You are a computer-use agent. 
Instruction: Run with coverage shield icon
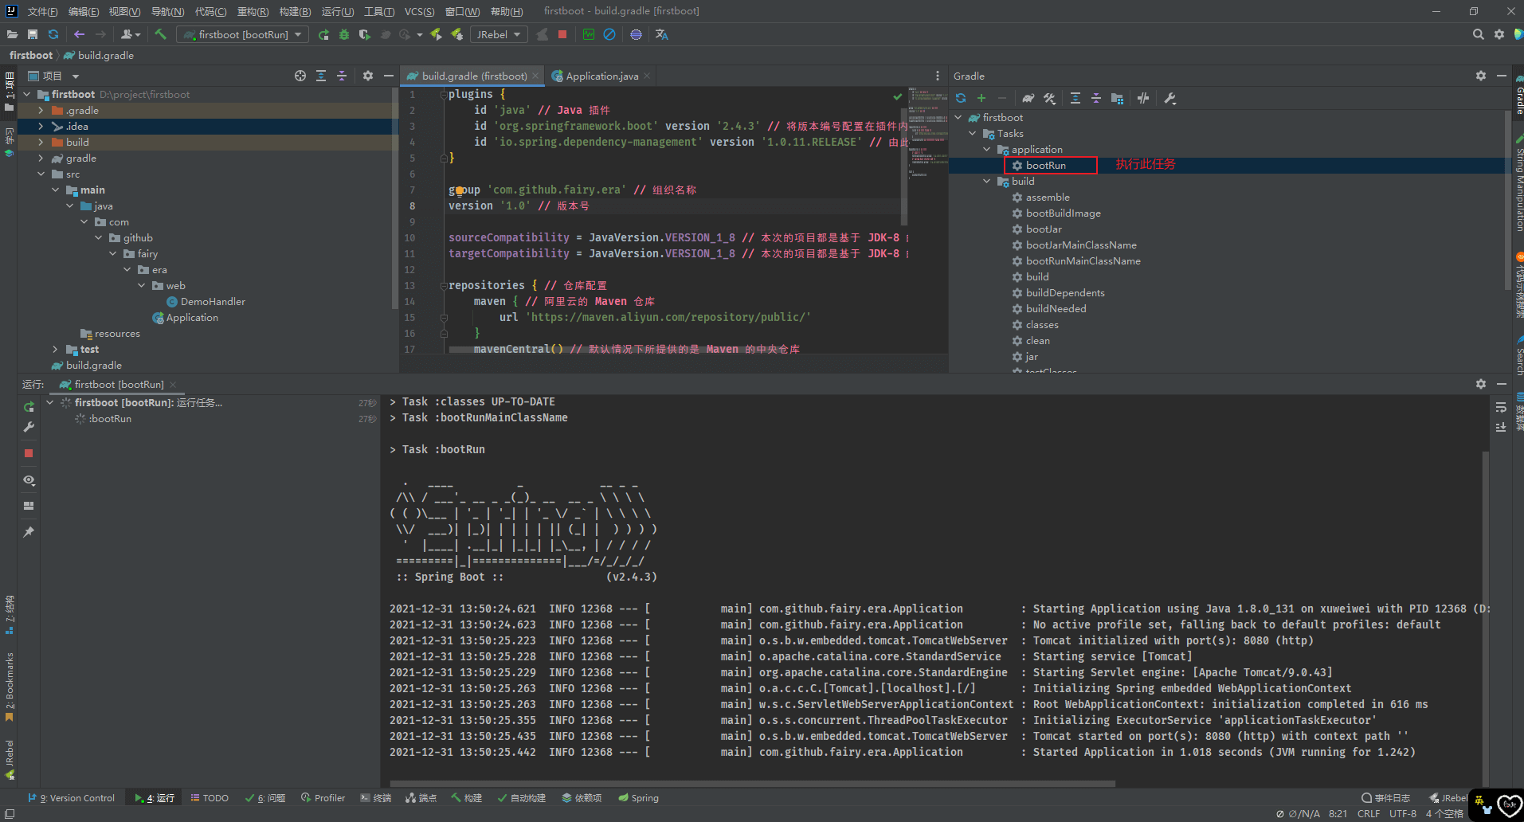pos(365,34)
